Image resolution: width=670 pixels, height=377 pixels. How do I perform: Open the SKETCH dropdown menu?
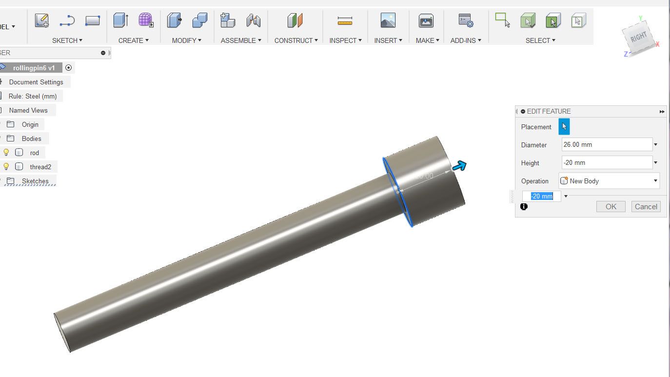tap(67, 40)
